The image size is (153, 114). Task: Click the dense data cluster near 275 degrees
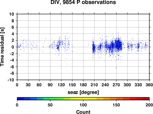118,45
